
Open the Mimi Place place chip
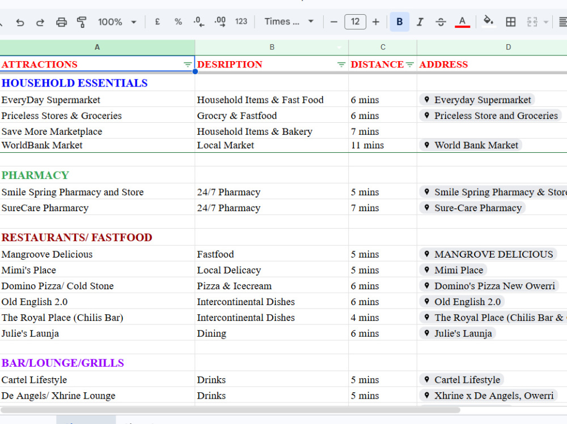point(453,270)
